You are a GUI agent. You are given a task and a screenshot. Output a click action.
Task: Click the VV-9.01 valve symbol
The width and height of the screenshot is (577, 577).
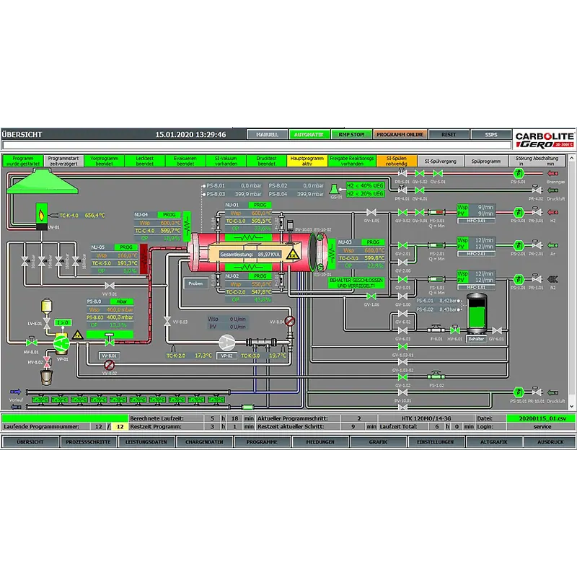[x=110, y=286]
